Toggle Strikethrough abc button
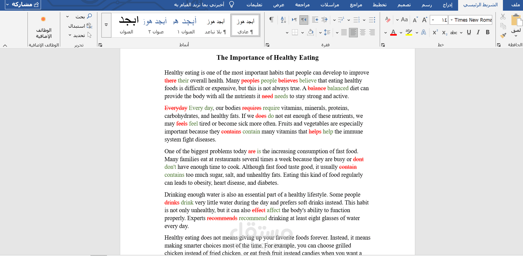 tap(454, 32)
